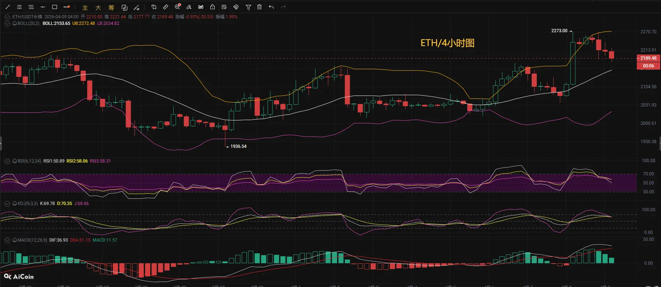Toggle the BOLL alert bell
661x287 pixels.
[15, 23]
